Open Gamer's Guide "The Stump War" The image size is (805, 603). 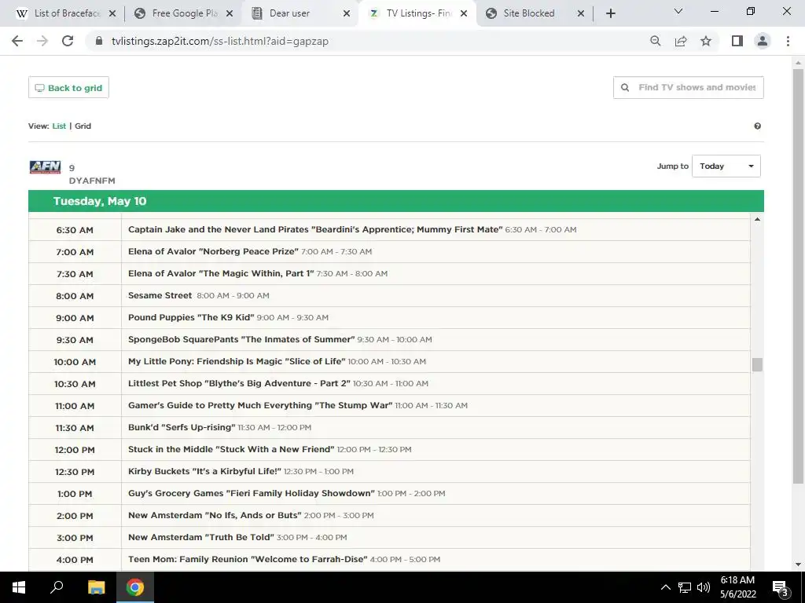tap(260, 406)
